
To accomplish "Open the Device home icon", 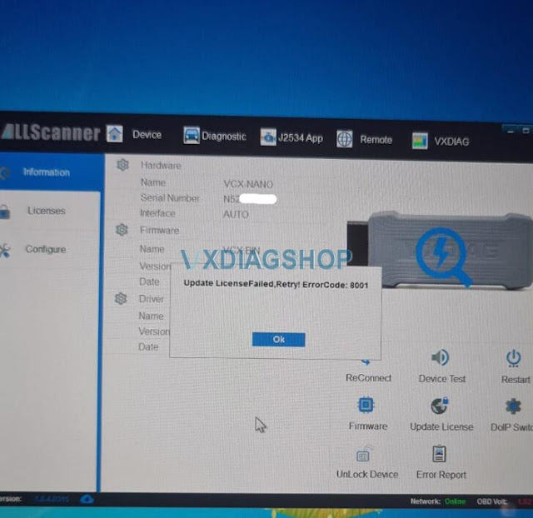I will pyautogui.click(x=115, y=133).
